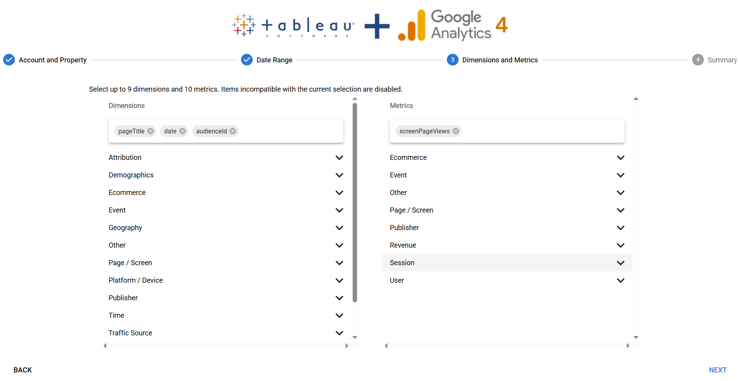
Task: Click inside the Metrics selection field
Action: (542, 131)
